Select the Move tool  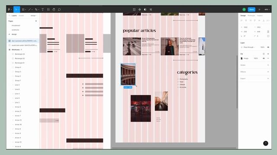(16, 9)
